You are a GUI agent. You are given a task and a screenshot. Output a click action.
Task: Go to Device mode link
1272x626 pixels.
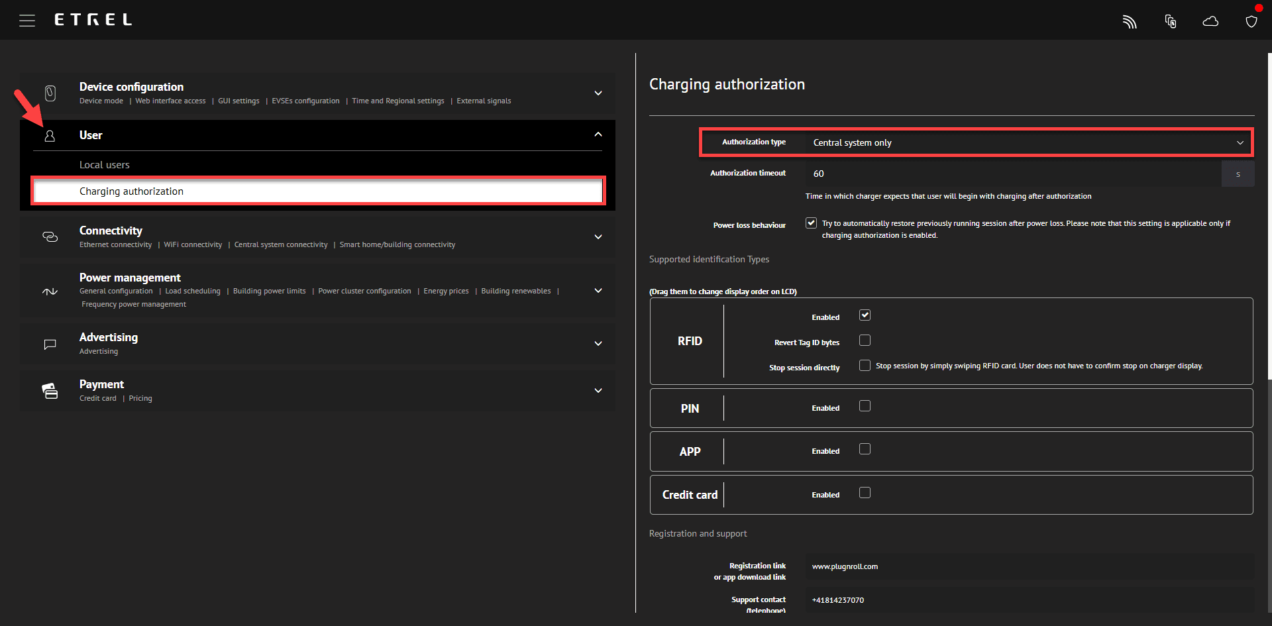101,101
